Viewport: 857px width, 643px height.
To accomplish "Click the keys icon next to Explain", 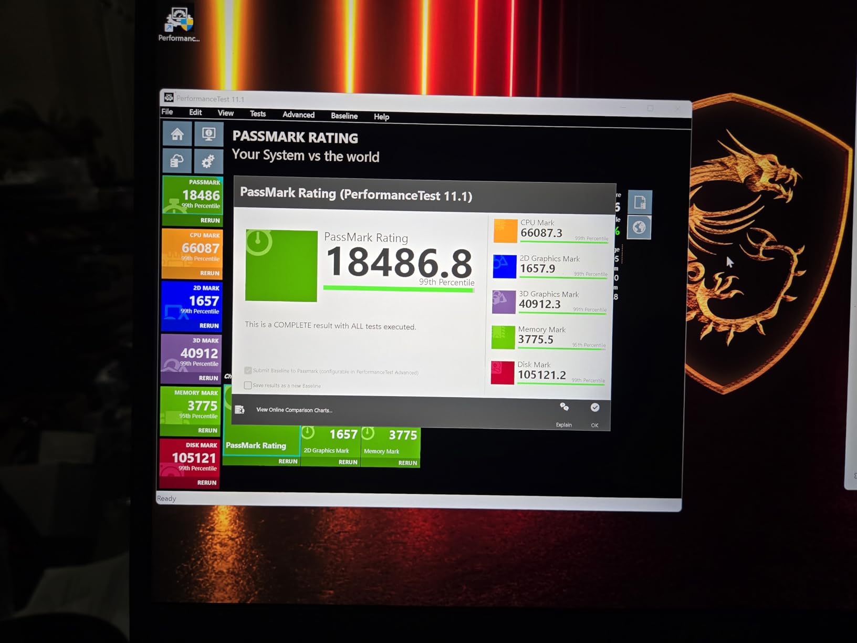I will tap(564, 407).
